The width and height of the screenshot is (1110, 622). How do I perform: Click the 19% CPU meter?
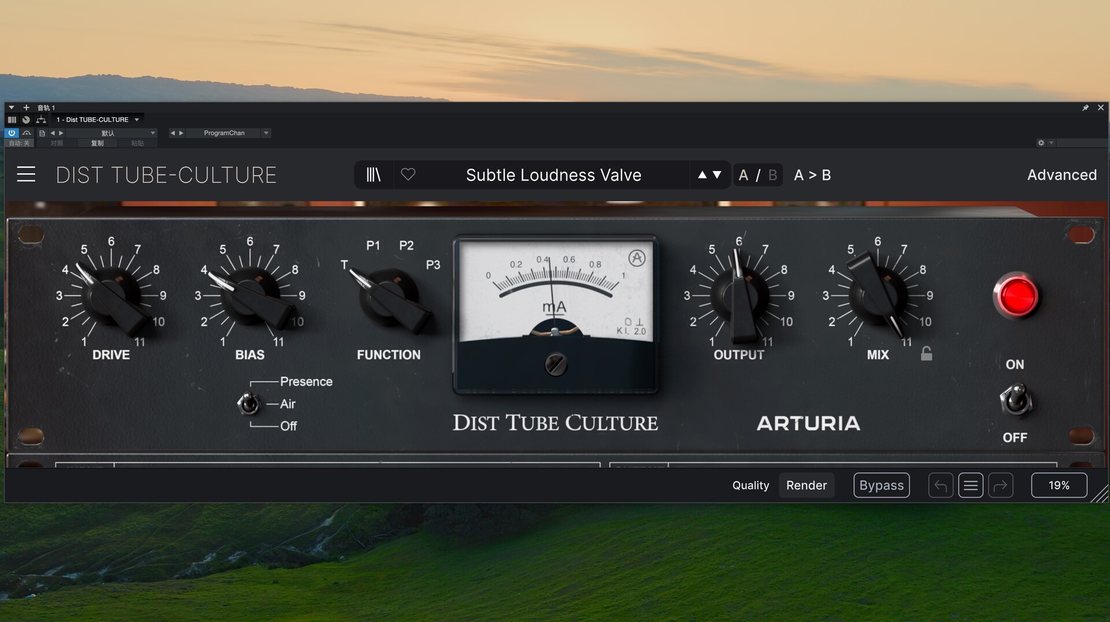tap(1059, 485)
